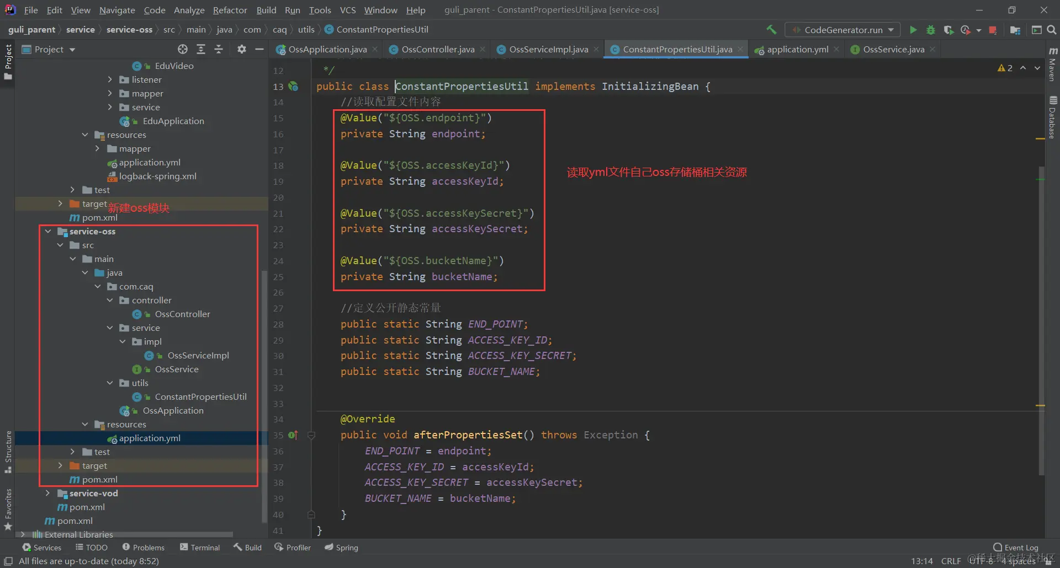Stop the running process red square
This screenshot has width=1060, height=568.
pyautogui.click(x=993, y=30)
